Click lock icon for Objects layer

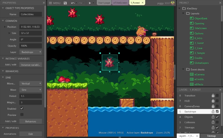pos(213,117)
